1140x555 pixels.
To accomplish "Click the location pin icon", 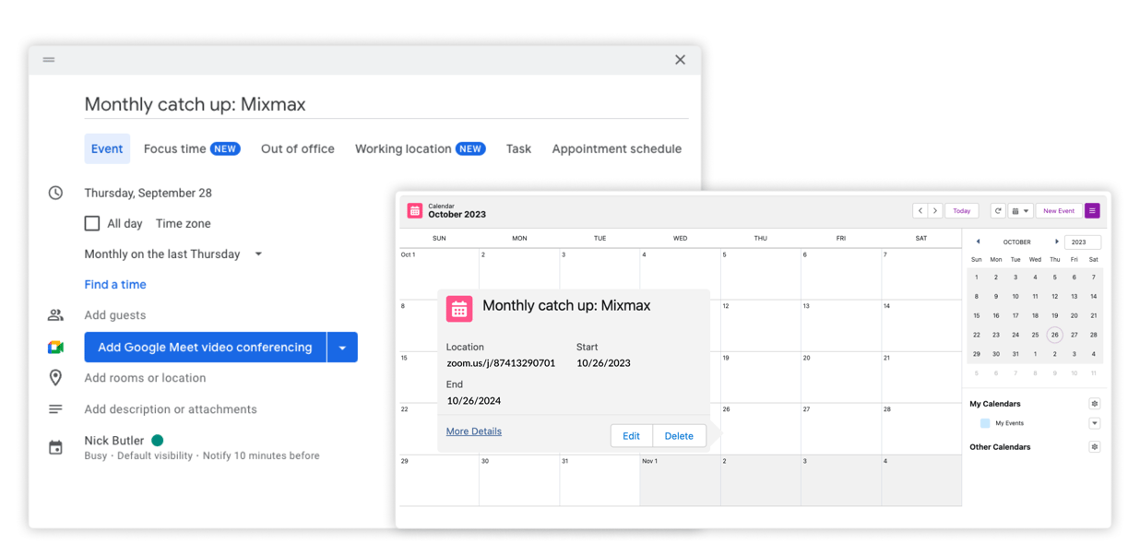I will 55,377.
